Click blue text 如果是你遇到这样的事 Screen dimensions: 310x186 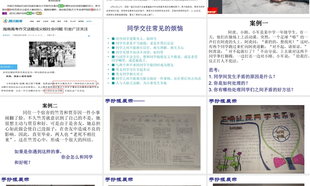(x=38, y=152)
